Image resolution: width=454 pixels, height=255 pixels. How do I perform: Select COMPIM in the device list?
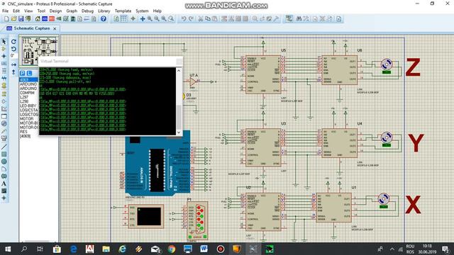27,93
